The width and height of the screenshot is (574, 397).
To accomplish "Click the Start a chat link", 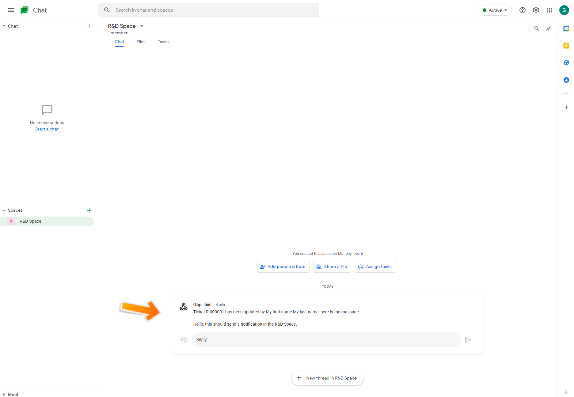I will pos(47,129).
